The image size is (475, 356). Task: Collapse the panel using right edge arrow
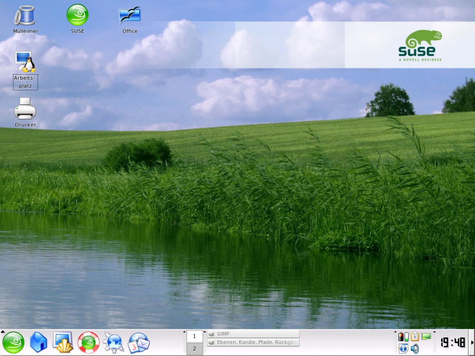click(x=472, y=342)
